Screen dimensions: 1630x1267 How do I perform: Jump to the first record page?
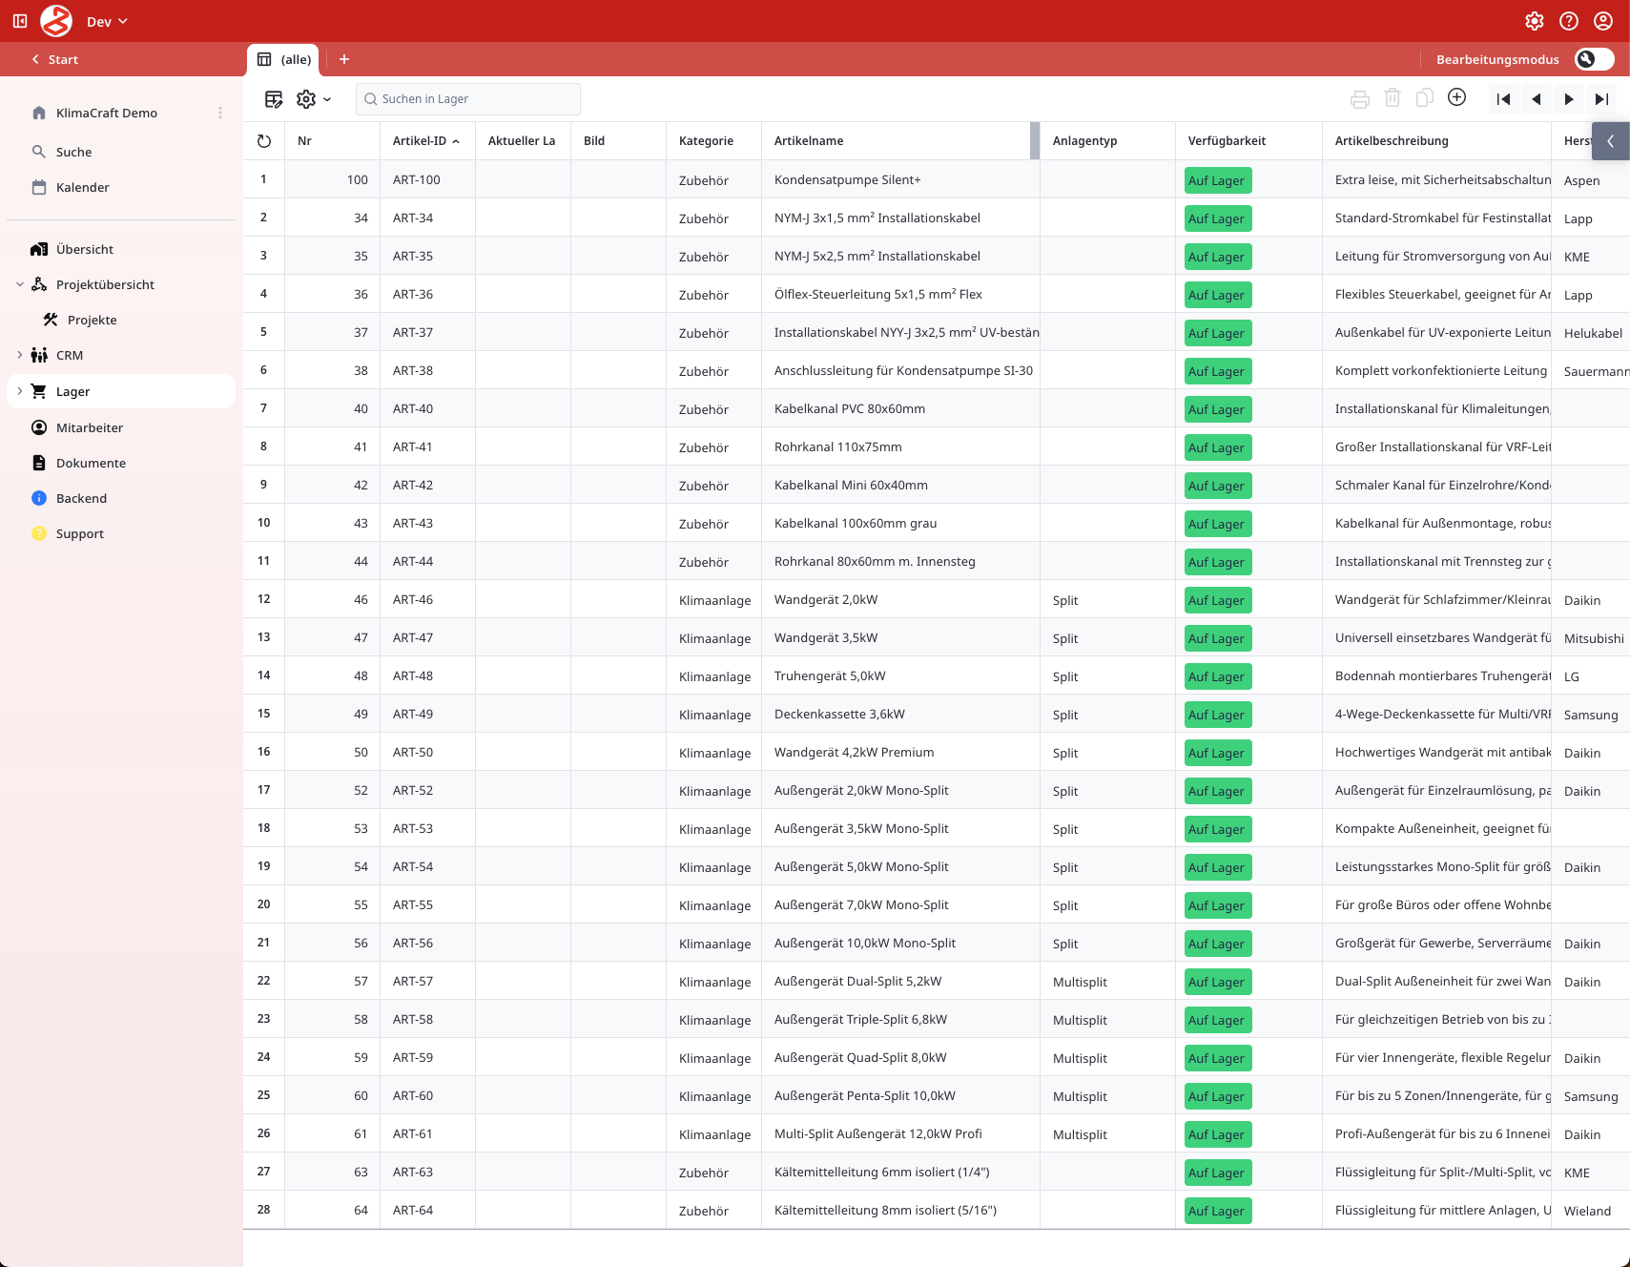click(x=1503, y=99)
